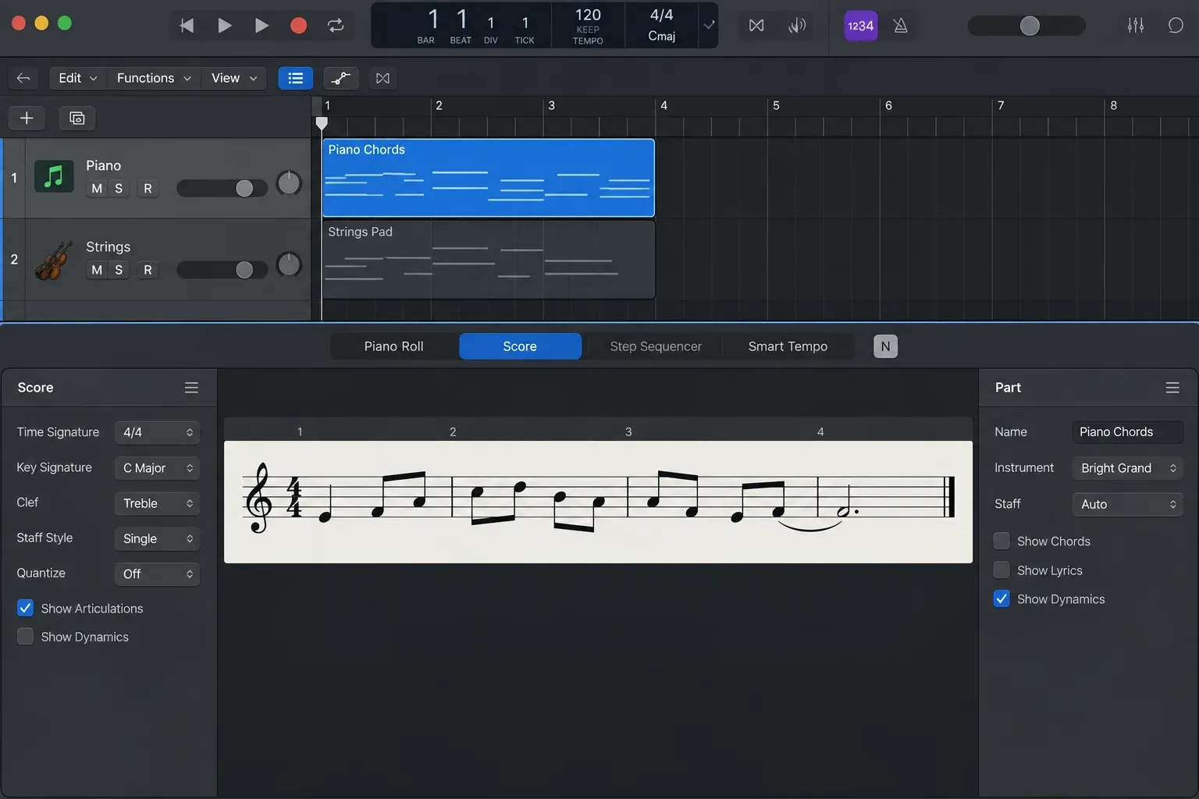Switch to the Step Sequencer tab
The height and width of the screenshot is (799, 1199).
click(656, 346)
